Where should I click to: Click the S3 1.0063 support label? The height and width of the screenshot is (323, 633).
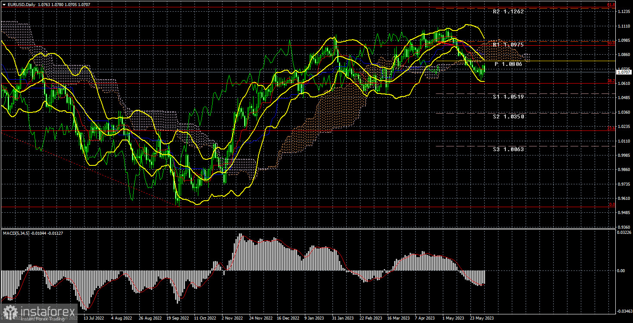[x=509, y=149]
